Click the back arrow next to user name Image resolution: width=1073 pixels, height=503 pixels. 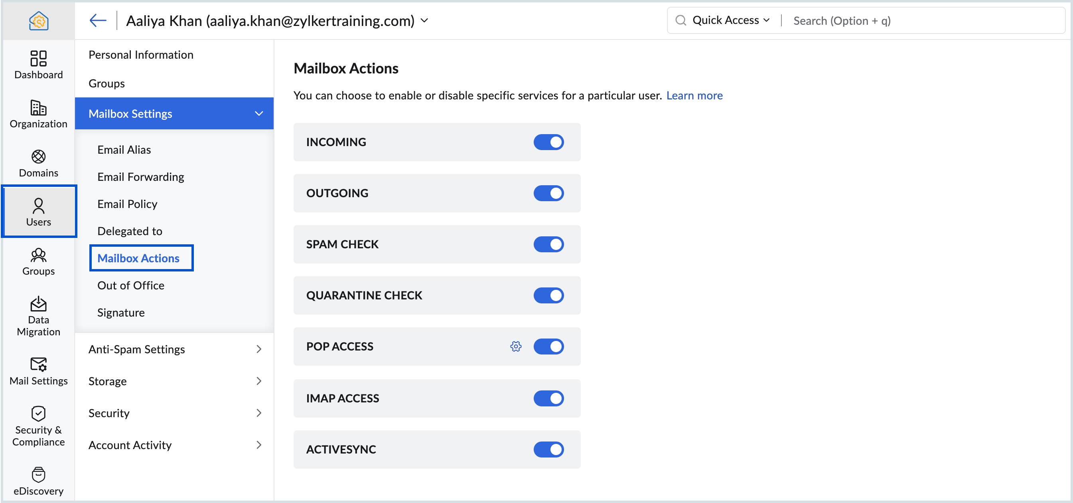point(98,20)
